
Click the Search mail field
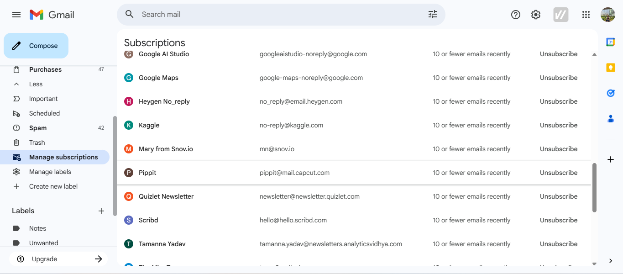pyautogui.click(x=274, y=15)
